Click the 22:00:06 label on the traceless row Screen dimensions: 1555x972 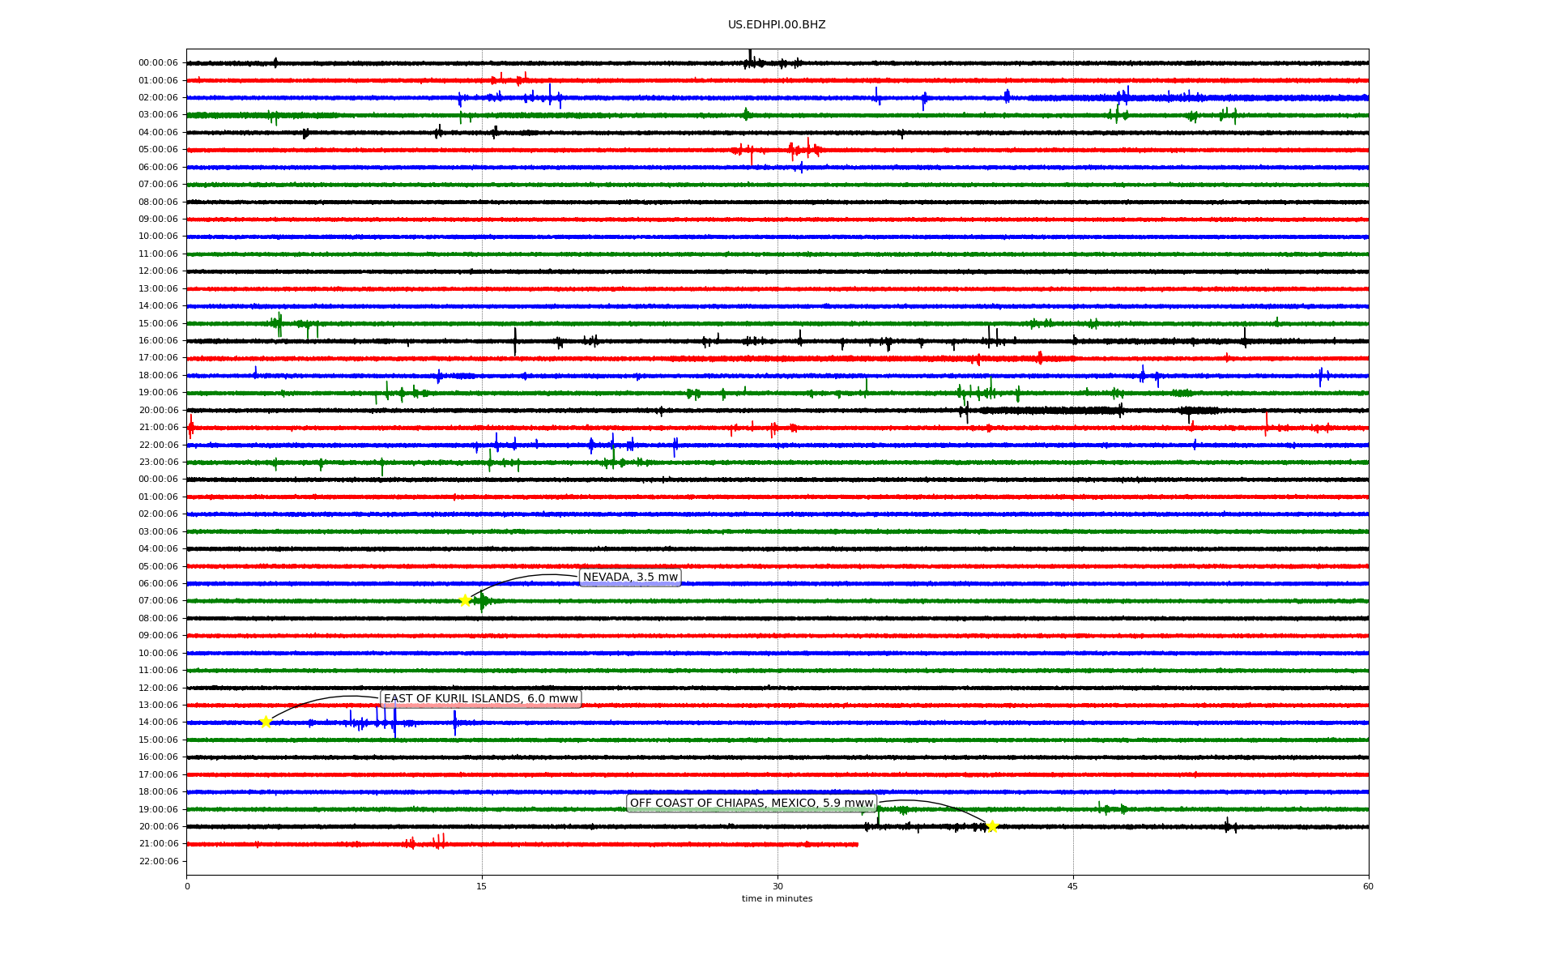click(x=158, y=861)
